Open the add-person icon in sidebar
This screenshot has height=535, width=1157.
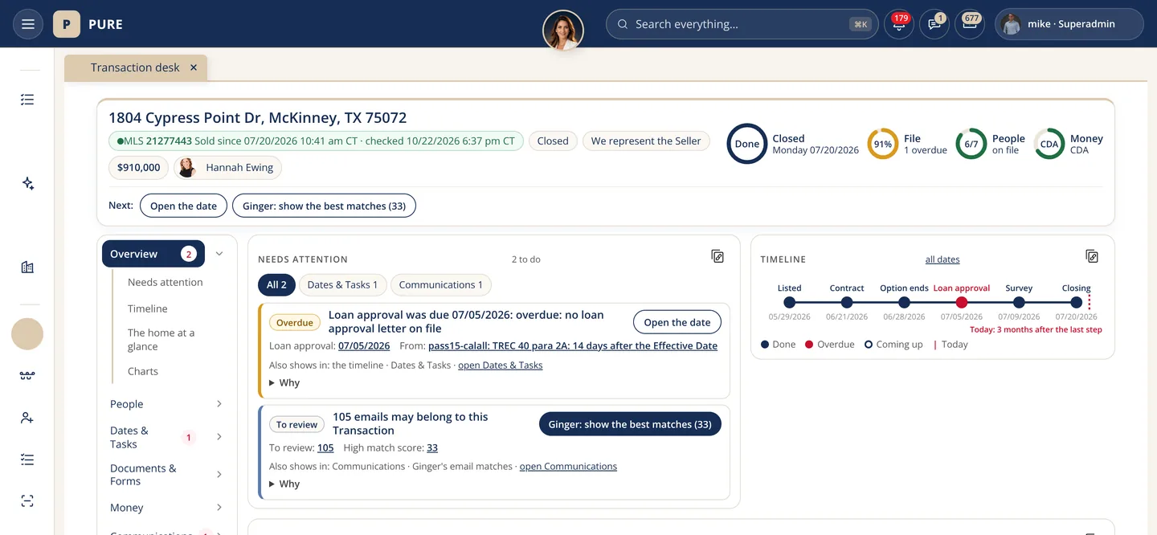27,418
